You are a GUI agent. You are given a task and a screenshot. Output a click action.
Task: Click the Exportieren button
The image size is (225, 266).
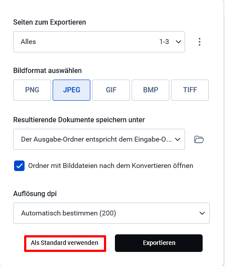159,243
